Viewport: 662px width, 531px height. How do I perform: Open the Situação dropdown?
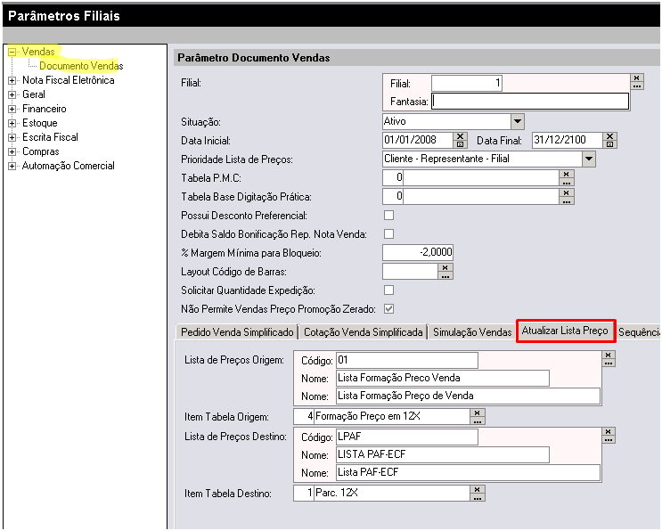coord(518,121)
